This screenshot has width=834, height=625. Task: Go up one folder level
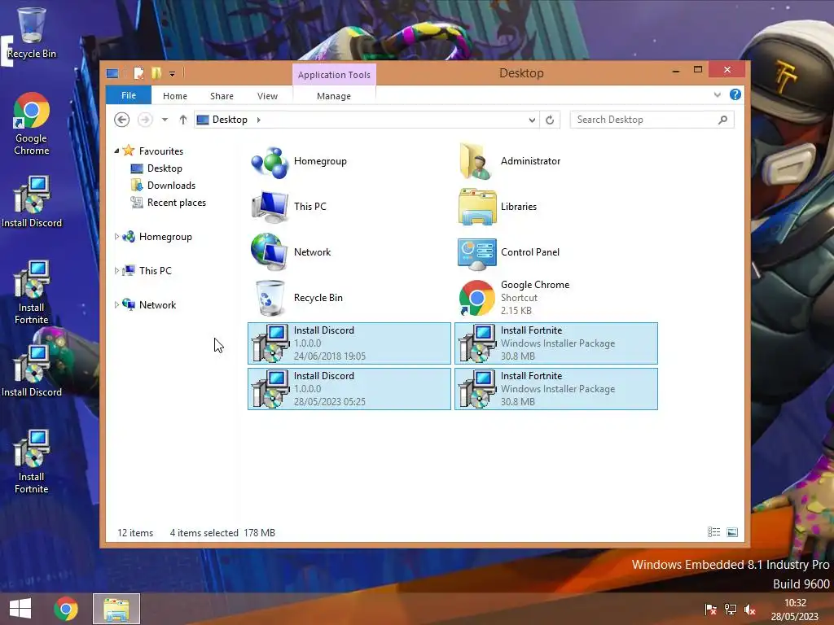coord(183,120)
